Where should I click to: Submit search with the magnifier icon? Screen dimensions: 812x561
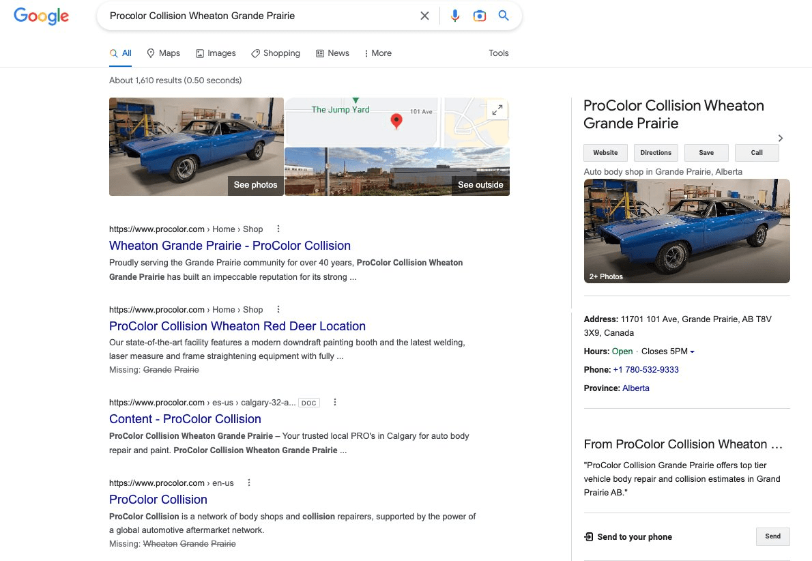click(504, 16)
